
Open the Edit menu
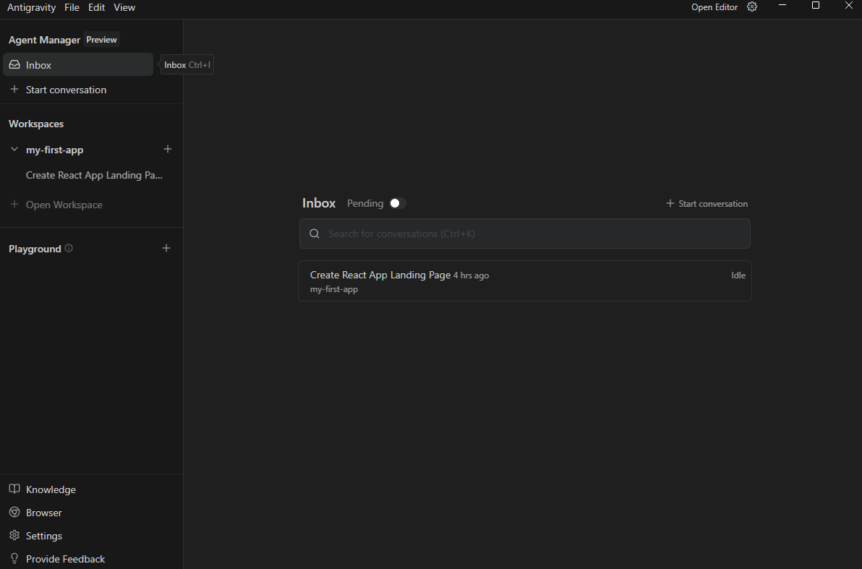pos(96,7)
